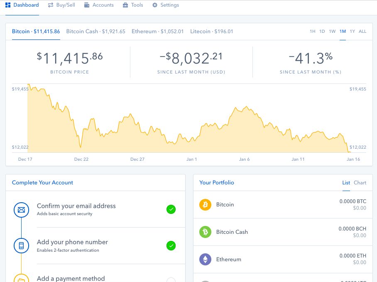This screenshot has height=282, width=377.
Task: Click the 'Your Portfolio' heading
Action: (217, 183)
